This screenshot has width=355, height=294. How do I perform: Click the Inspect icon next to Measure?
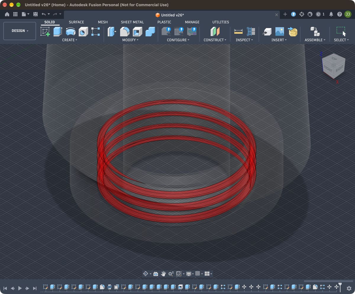click(x=251, y=31)
